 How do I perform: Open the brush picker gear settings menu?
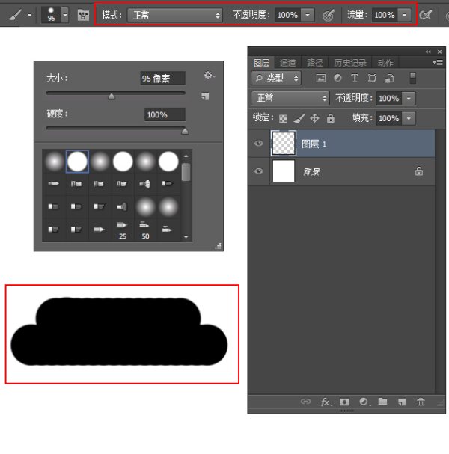pyautogui.click(x=209, y=76)
